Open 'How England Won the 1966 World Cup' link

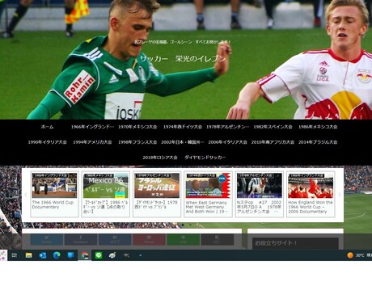click(311, 207)
